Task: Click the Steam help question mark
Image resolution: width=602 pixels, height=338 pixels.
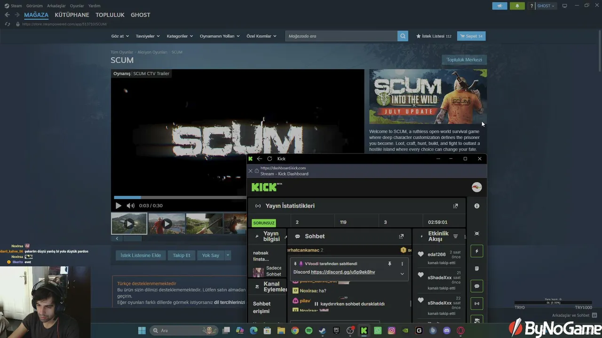Action: [x=531, y=6]
